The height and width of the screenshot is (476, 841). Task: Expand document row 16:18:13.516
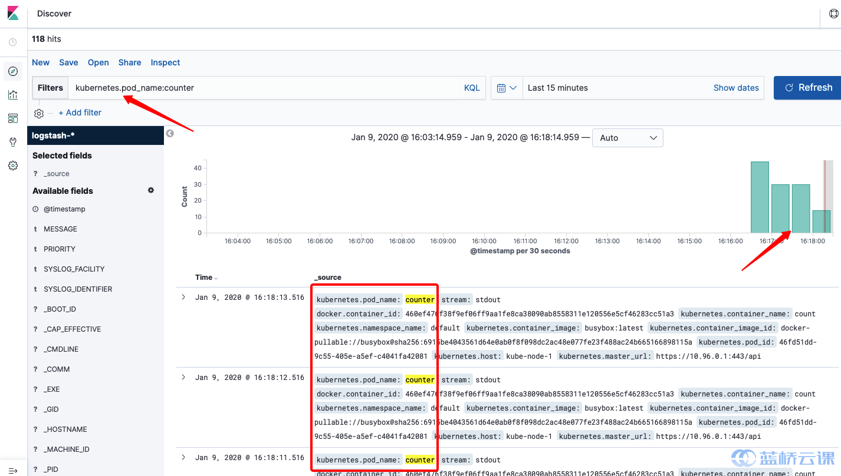[x=183, y=297]
